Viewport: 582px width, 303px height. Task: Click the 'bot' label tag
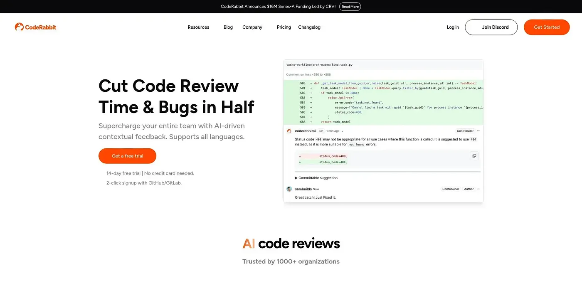click(x=321, y=131)
